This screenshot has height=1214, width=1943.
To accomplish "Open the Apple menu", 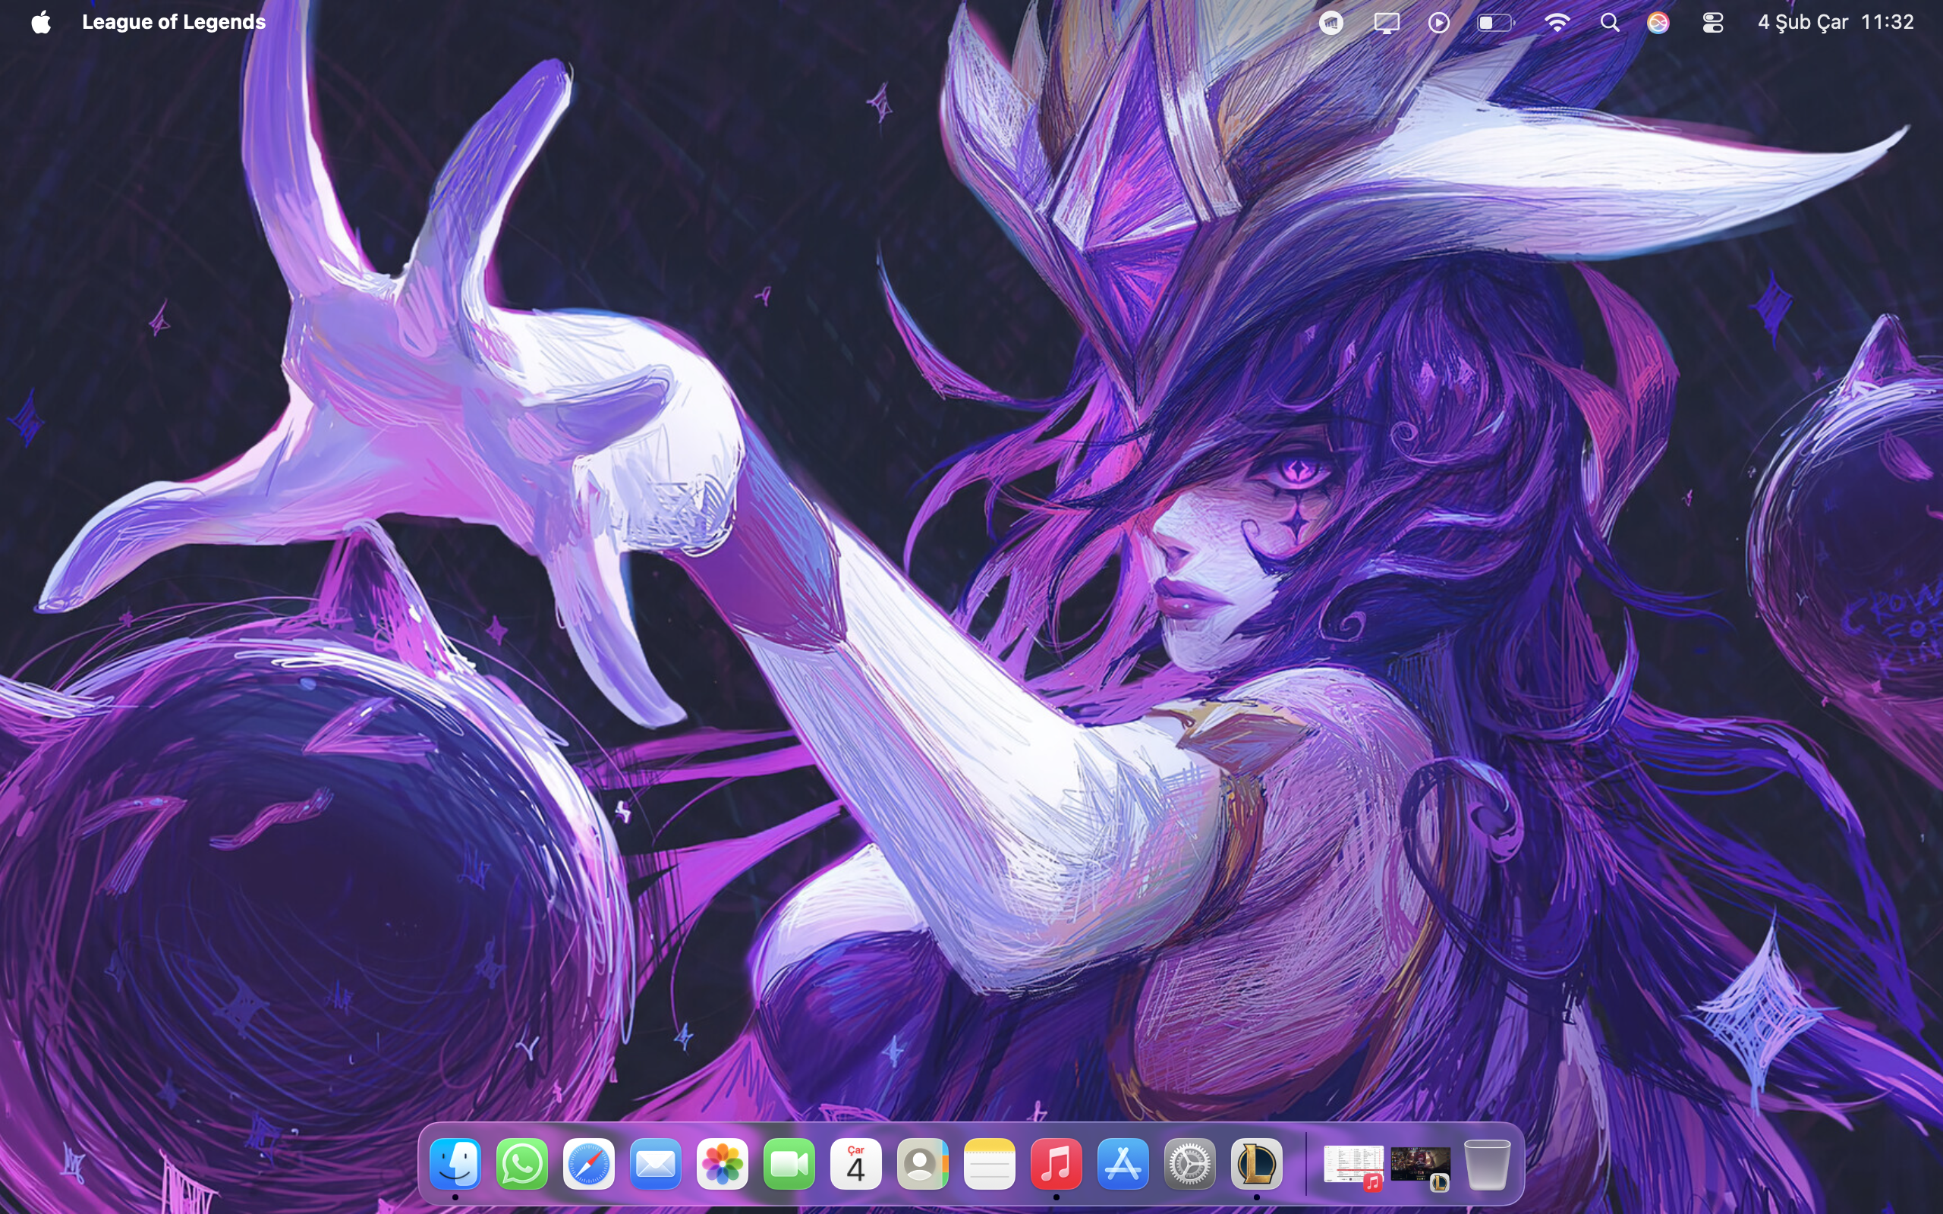I will tap(41, 22).
